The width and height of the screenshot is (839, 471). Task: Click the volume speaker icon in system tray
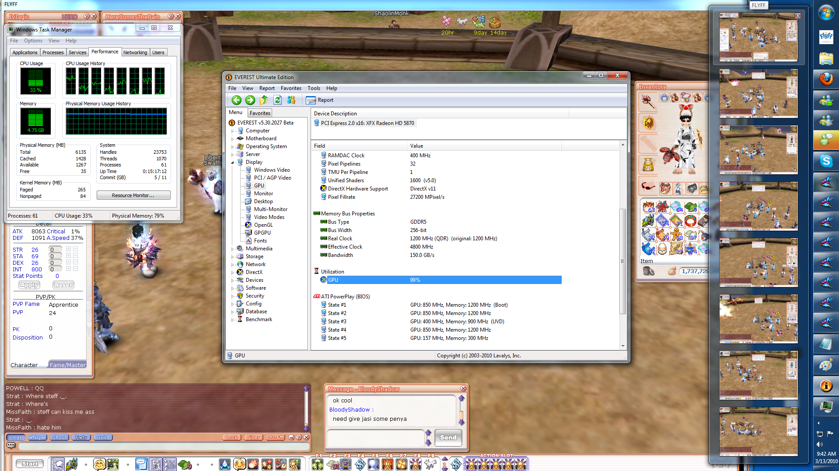tap(819, 444)
